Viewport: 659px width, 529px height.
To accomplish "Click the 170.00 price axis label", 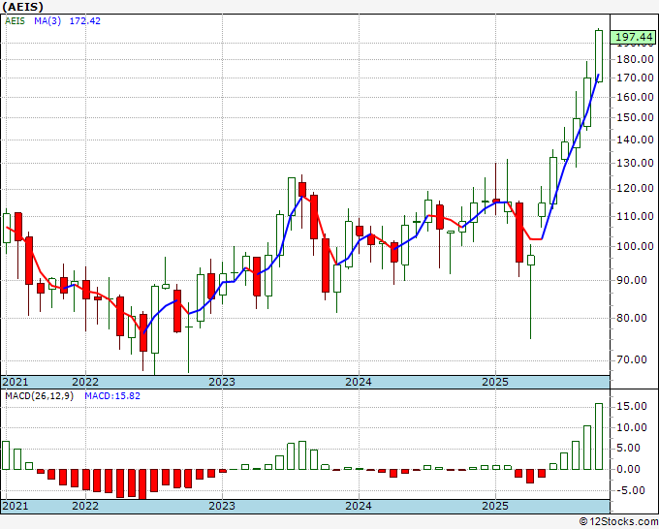I will coord(635,78).
